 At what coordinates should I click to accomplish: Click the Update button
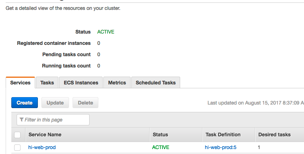pyautogui.click(x=55, y=103)
